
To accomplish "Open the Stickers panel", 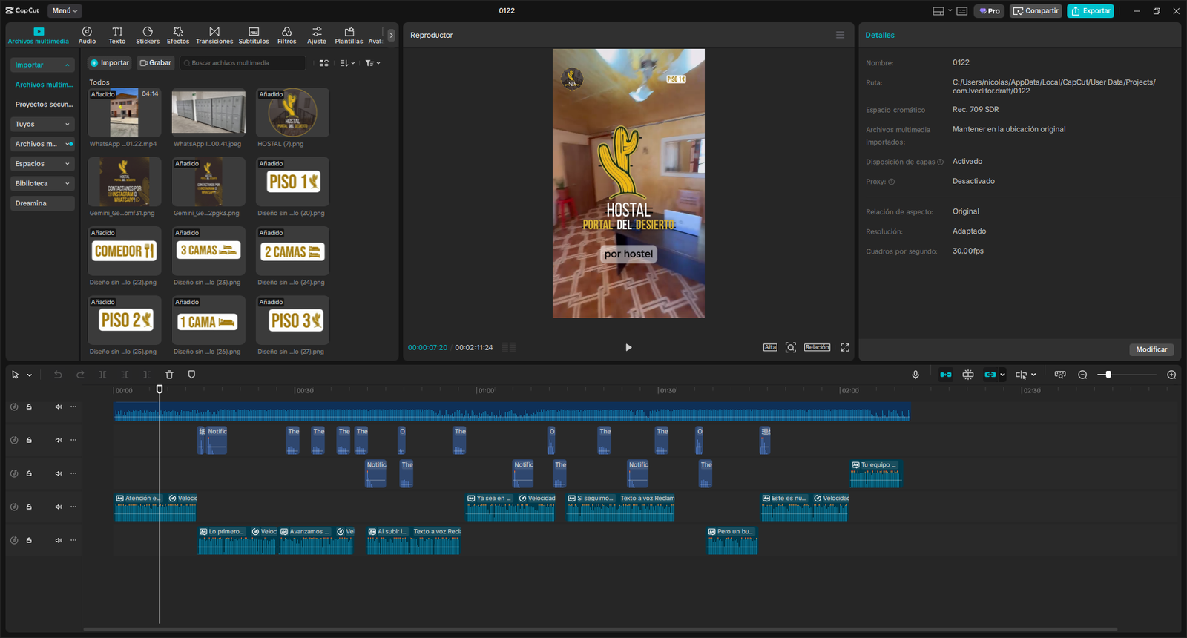I will pyautogui.click(x=148, y=35).
